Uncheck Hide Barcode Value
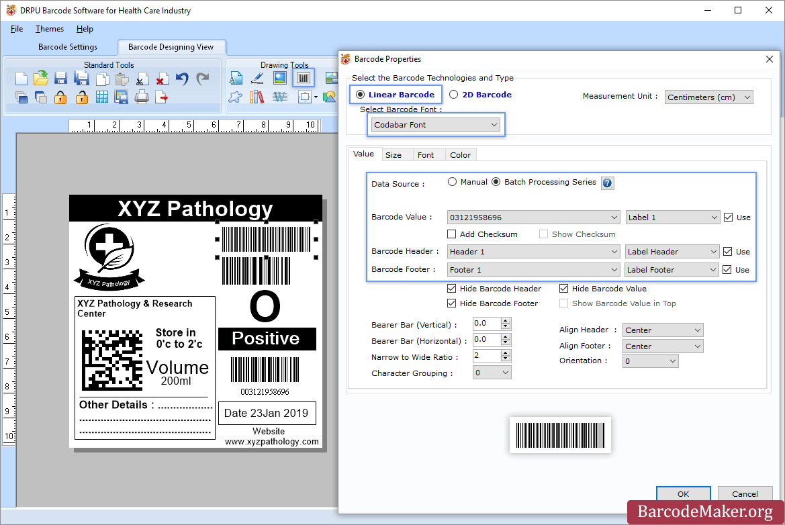Viewport: 785px width, 525px height. click(563, 289)
